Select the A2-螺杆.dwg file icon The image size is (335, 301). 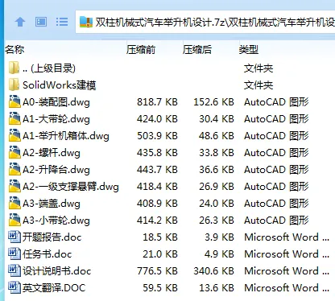[x=14, y=152]
